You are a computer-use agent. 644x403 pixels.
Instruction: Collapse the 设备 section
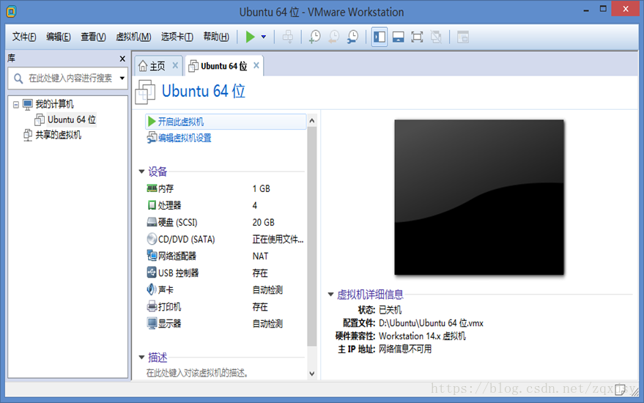pyautogui.click(x=141, y=171)
